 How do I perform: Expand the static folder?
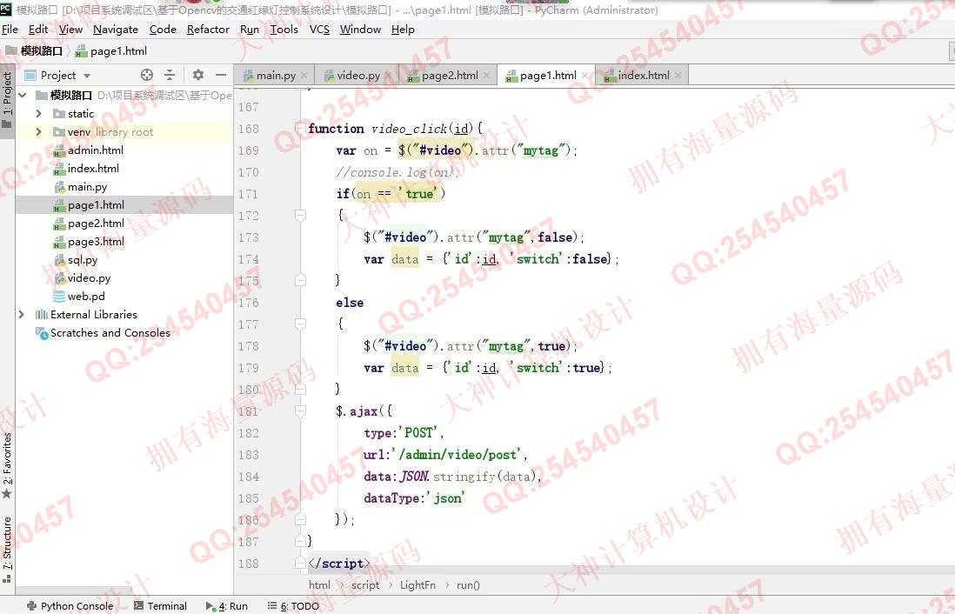click(39, 114)
